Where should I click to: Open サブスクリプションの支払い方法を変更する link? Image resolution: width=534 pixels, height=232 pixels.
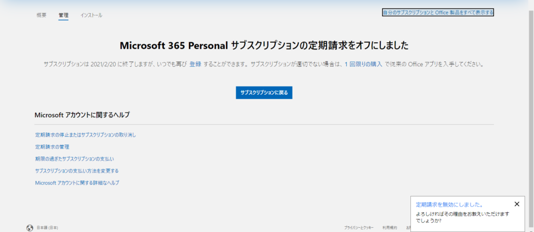pyautogui.click(x=77, y=170)
